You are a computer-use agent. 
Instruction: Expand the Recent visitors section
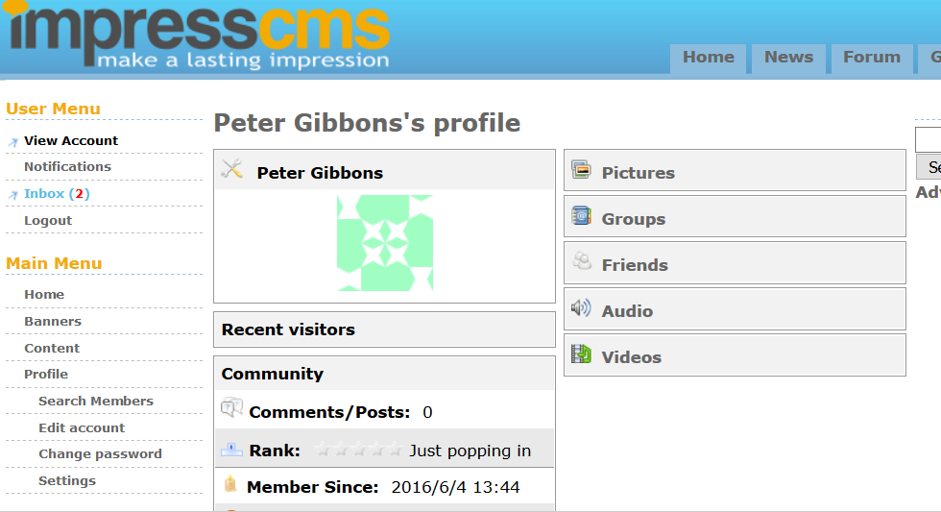click(288, 329)
